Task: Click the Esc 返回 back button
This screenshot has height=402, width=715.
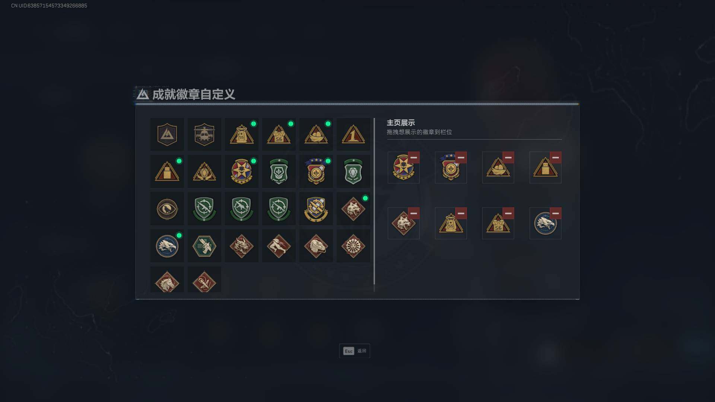Action: click(x=355, y=351)
